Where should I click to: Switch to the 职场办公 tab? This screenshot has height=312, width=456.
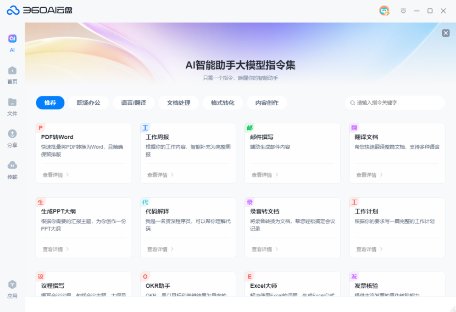tap(89, 103)
